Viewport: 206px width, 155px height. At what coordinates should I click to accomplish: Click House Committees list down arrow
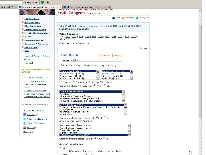(123, 100)
